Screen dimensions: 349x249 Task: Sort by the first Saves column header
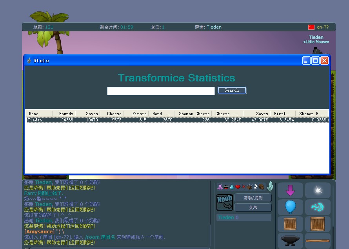tap(87, 114)
